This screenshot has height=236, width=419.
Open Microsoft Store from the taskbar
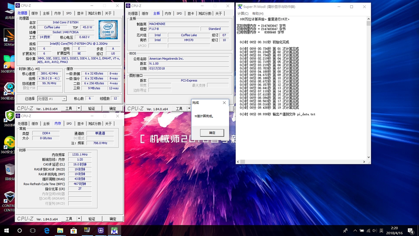coord(73,230)
